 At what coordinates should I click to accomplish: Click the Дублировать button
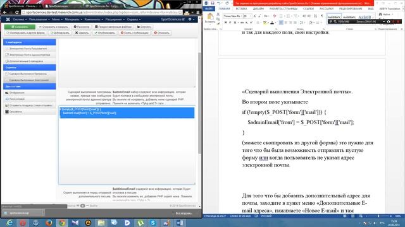point(60,33)
